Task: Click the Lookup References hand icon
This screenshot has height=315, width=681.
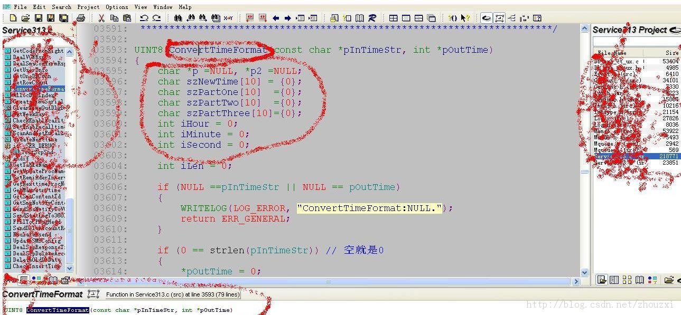Action: [334, 18]
